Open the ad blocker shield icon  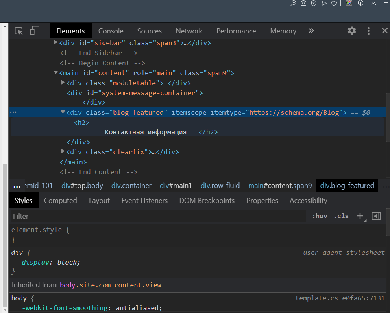[x=314, y=3]
